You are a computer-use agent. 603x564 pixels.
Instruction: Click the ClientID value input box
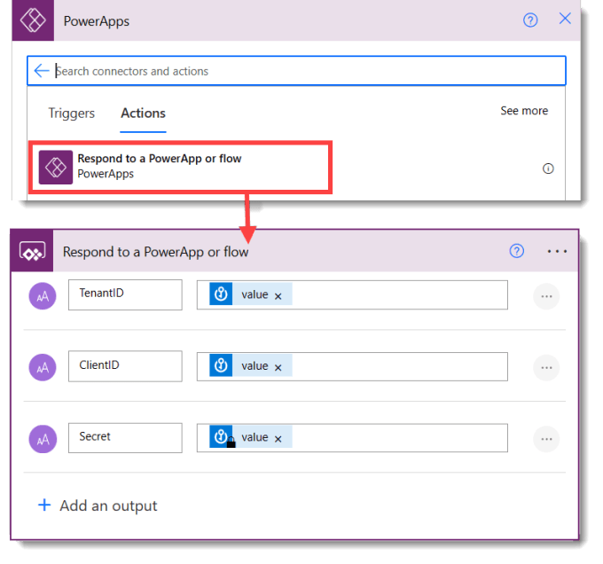point(352,366)
